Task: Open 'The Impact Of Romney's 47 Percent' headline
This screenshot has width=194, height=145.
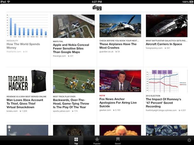Action: pos(163,103)
